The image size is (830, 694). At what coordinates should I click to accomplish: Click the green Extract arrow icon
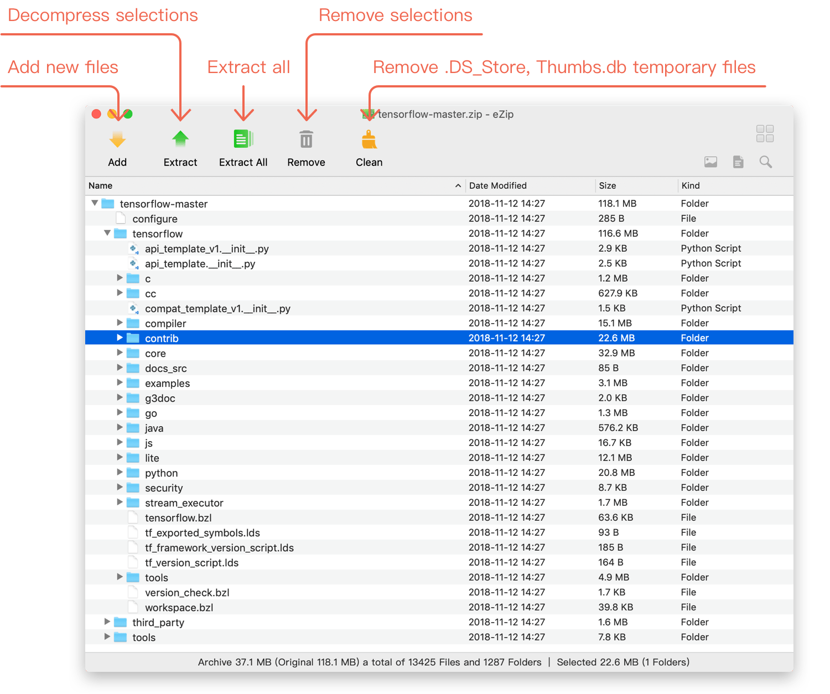[x=180, y=139]
